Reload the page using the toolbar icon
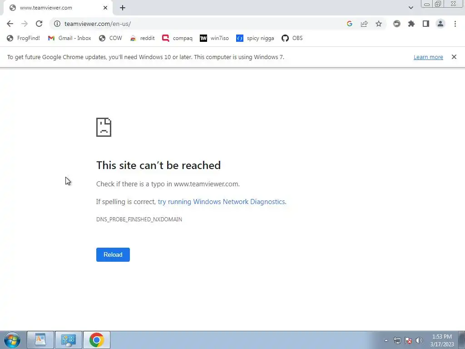This screenshot has height=349, width=465. (x=39, y=24)
